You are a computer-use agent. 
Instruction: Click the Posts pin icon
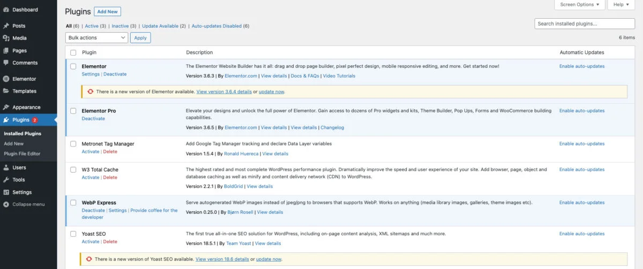(x=6, y=26)
